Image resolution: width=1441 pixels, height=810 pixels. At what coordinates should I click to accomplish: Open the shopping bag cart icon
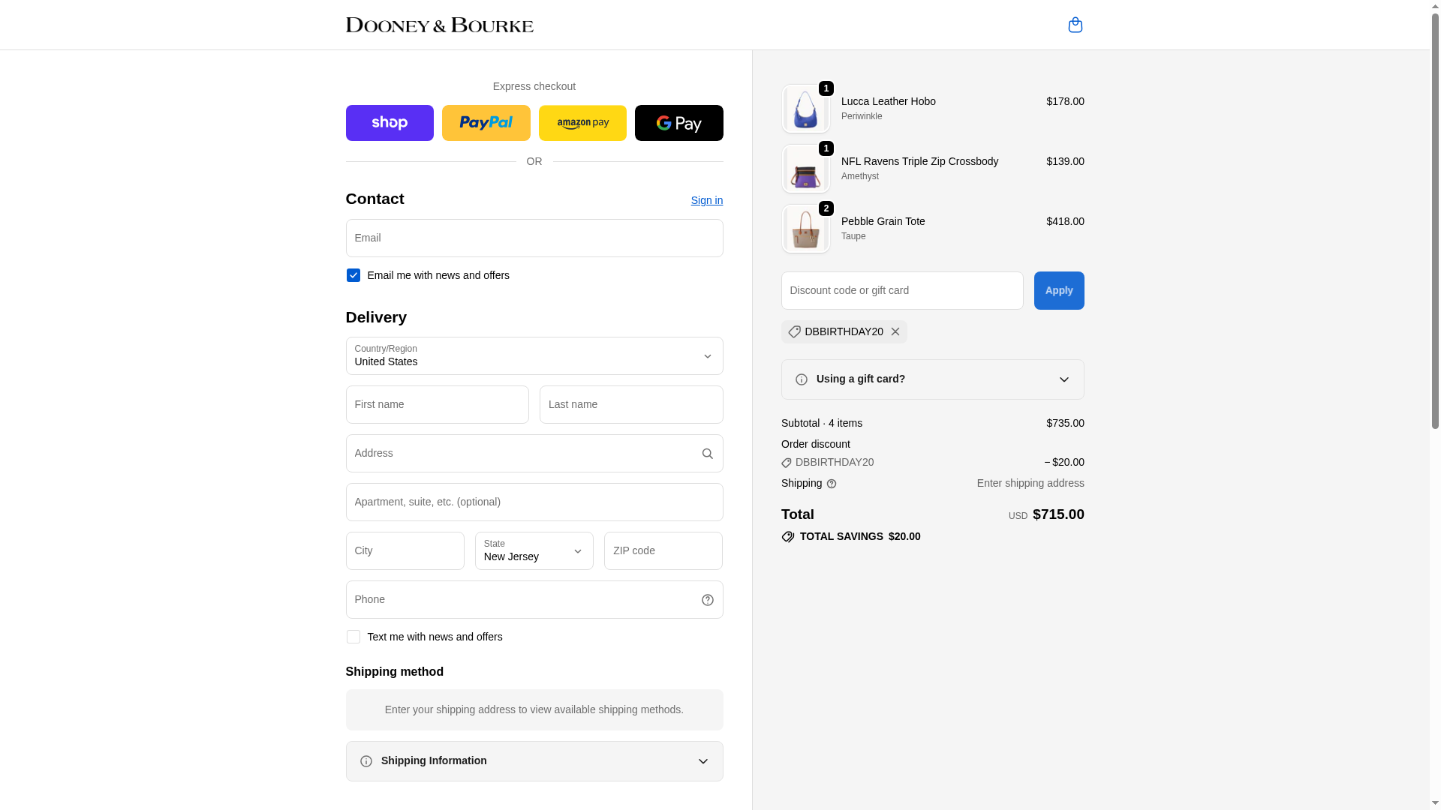click(1075, 25)
